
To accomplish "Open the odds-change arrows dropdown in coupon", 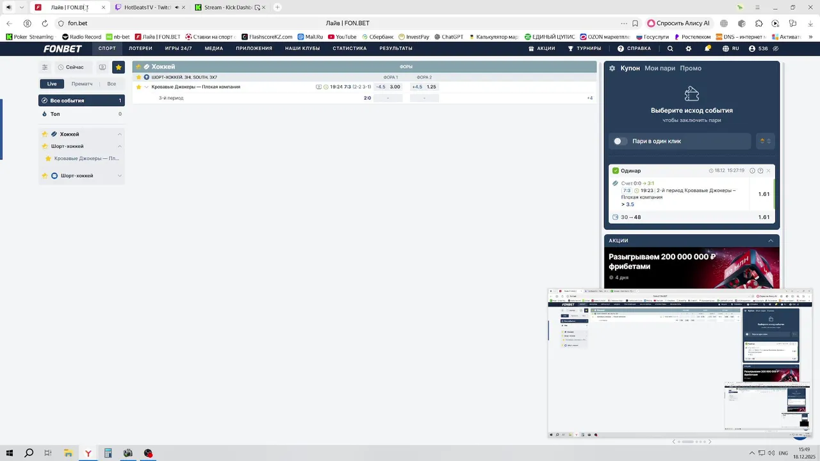I will [766, 142].
